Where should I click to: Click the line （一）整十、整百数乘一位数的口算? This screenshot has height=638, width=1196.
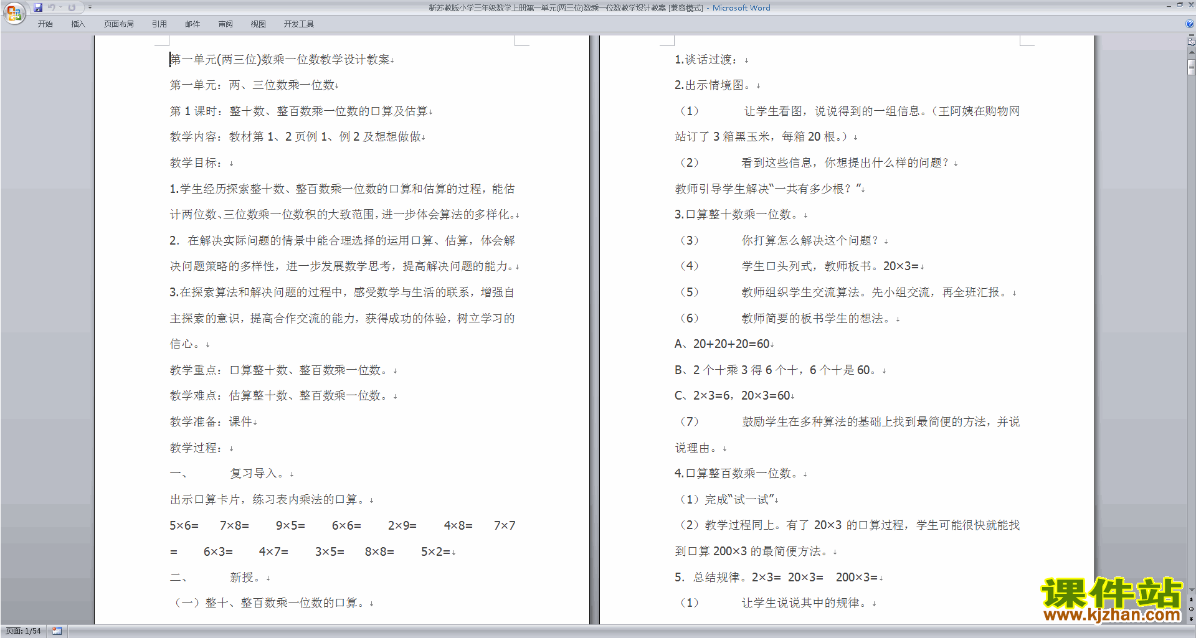[x=268, y=603]
